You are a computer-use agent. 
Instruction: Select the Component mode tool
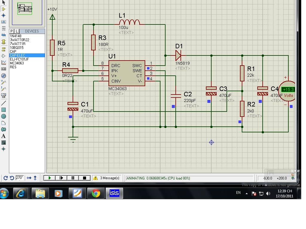[x=4, y=9]
